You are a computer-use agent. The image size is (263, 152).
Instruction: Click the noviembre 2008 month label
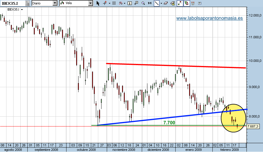point(124,150)
